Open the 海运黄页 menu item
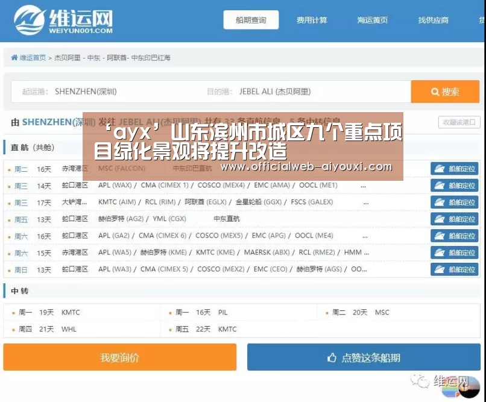 point(372,20)
